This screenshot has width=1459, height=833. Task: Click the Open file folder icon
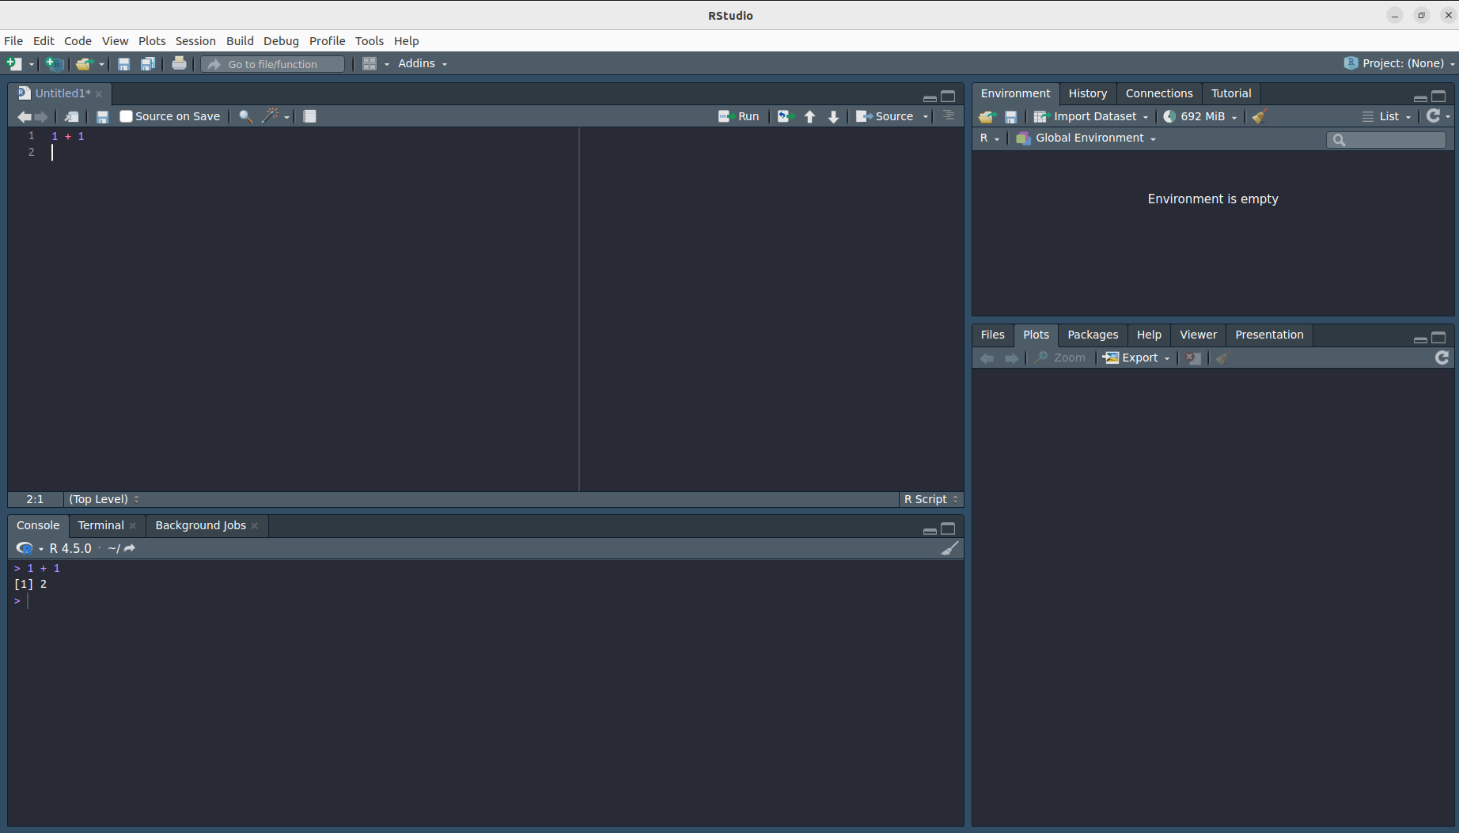pyautogui.click(x=84, y=64)
